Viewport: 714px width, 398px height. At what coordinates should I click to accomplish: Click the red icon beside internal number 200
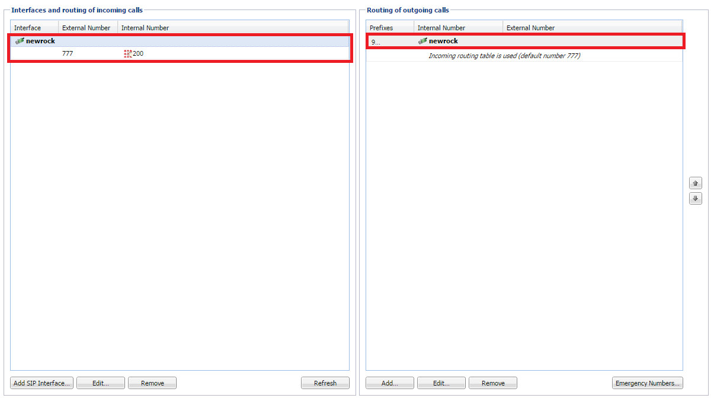(x=127, y=53)
